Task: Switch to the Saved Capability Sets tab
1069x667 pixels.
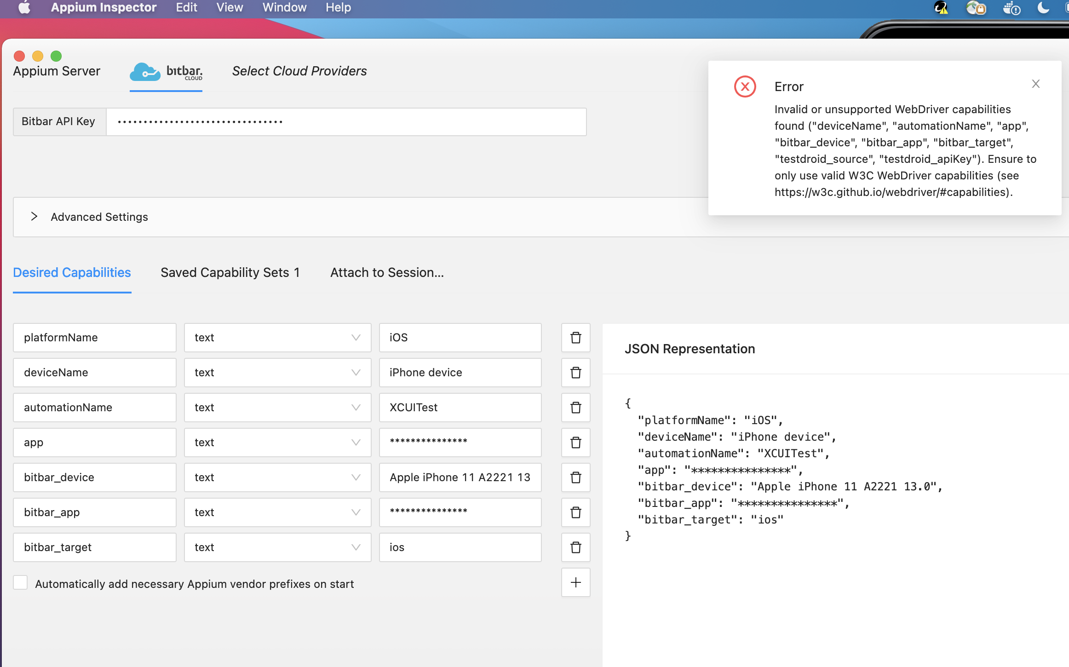Action: [x=230, y=272]
